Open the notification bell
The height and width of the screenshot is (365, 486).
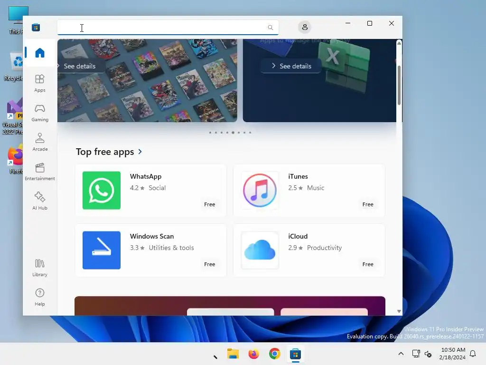coord(473,354)
